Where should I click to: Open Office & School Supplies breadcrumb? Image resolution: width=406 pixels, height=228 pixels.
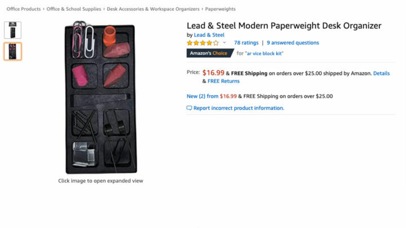pyautogui.click(x=74, y=9)
